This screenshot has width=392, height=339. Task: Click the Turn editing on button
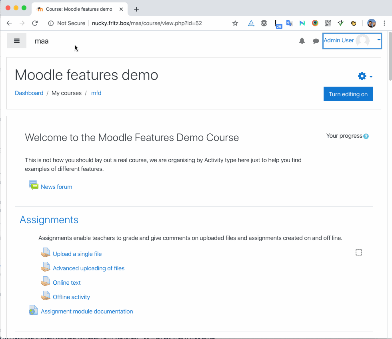click(x=348, y=94)
